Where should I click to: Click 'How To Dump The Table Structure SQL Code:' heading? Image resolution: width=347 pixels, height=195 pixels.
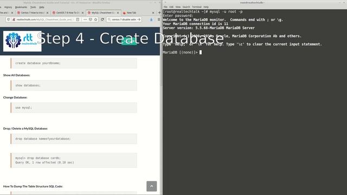tap(33, 186)
